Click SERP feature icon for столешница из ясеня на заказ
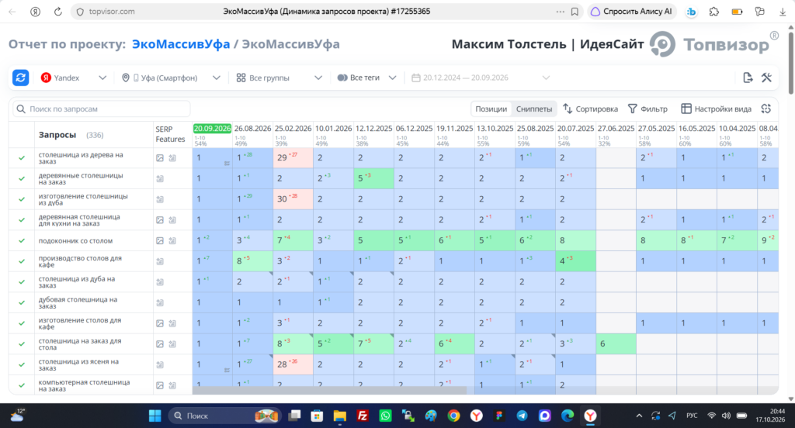 [x=160, y=364]
